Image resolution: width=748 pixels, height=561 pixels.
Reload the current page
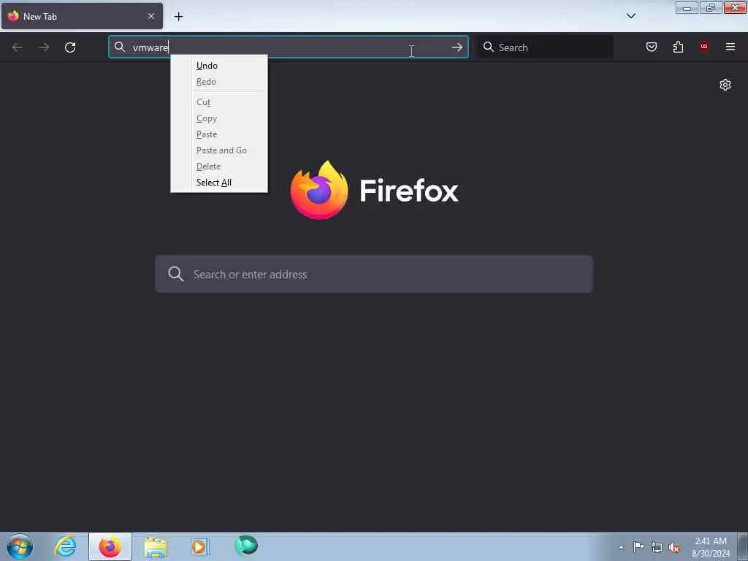pyautogui.click(x=70, y=47)
